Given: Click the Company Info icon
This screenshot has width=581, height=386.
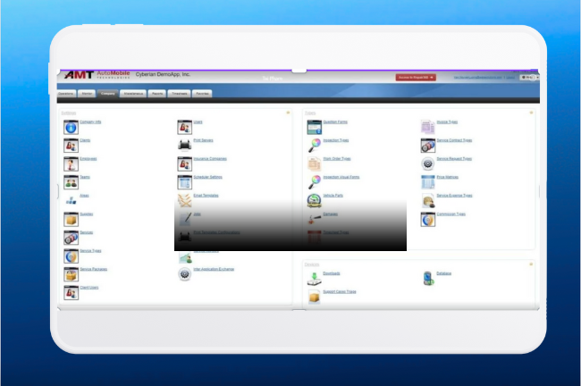Looking at the screenshot, I should pos(71,126).
